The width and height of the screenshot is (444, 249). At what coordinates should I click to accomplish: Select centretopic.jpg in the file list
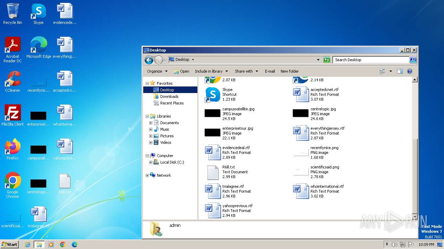click(314, 114)
